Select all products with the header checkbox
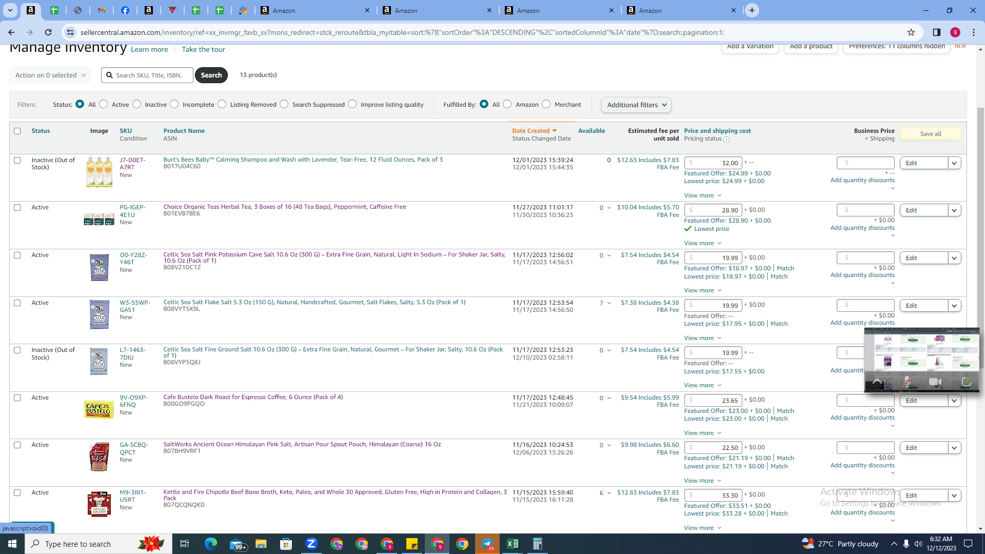 pyautogui.click(x=17, y=131)
